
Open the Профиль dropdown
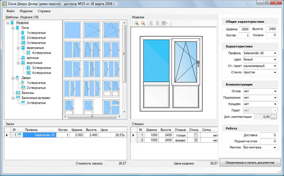(x=275, y=53)
